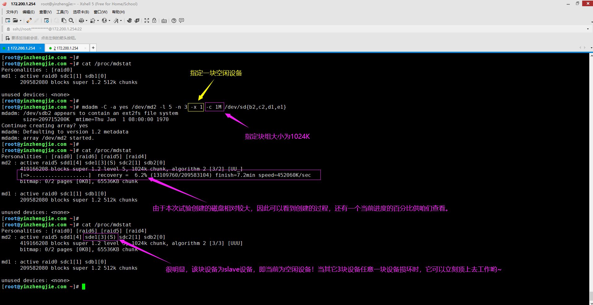Open the on-screen Keyboard icon

tap(164, 20)
